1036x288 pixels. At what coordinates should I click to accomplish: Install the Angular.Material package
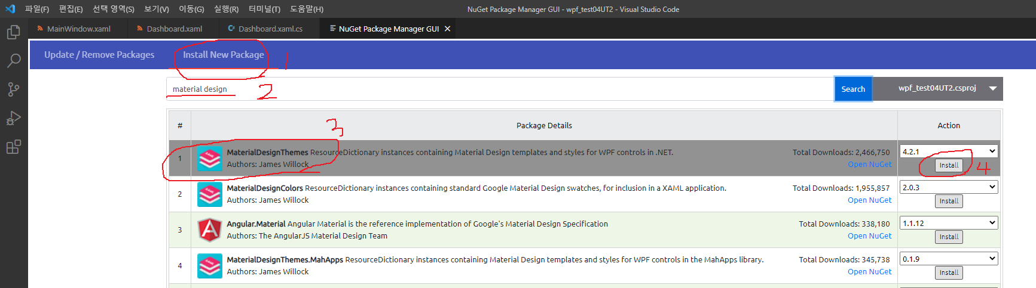pyautogui.click(x=949, y=237)
